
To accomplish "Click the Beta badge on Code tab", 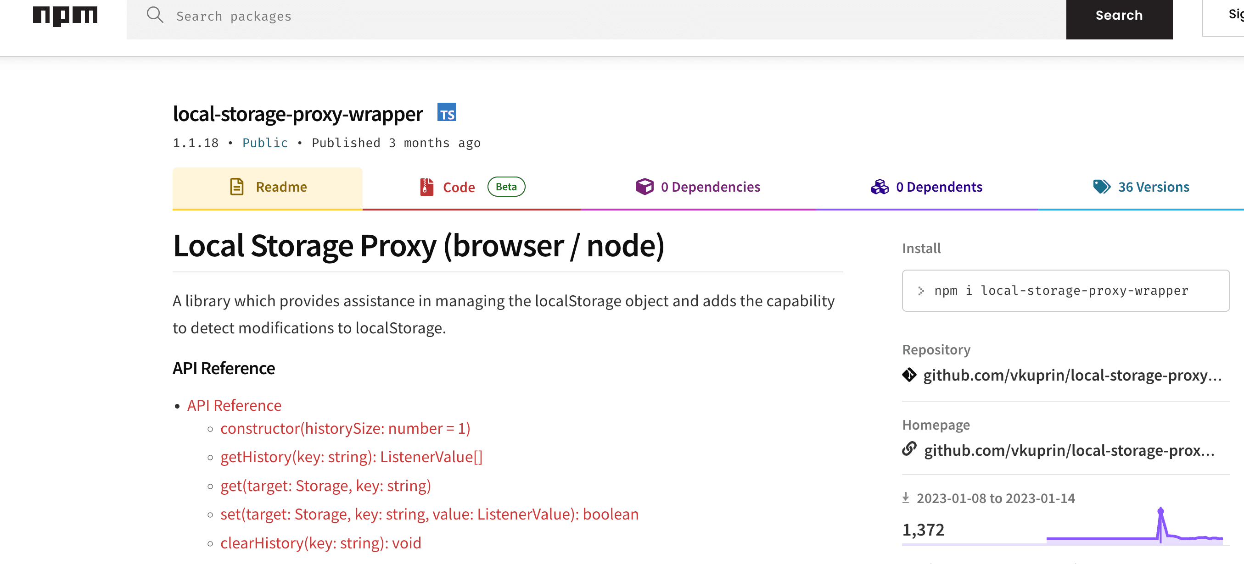I will (506, 187).
